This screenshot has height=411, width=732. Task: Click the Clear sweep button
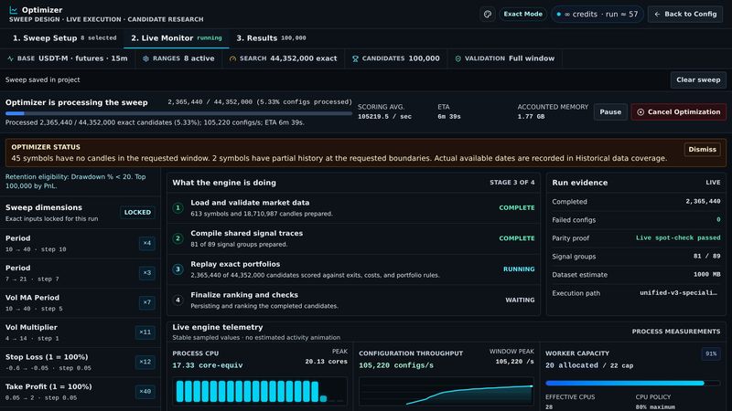click(698, 79)
